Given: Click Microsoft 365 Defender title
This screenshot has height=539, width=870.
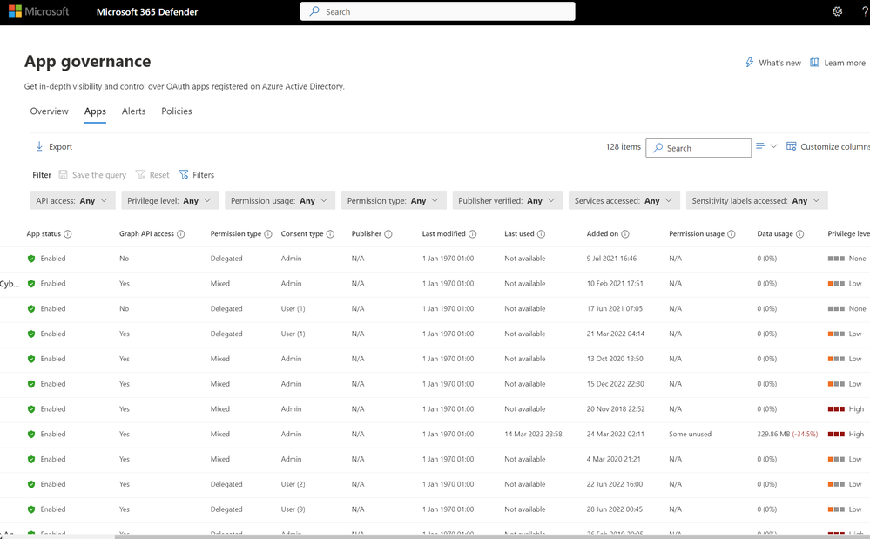Looking at the screenshot, I should (147, 11).
